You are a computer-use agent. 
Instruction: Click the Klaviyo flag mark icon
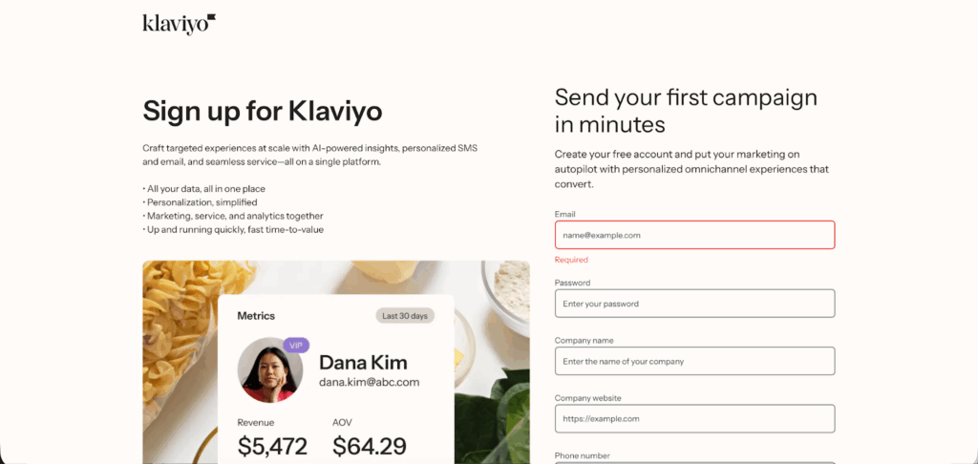(x=211, y=17)
